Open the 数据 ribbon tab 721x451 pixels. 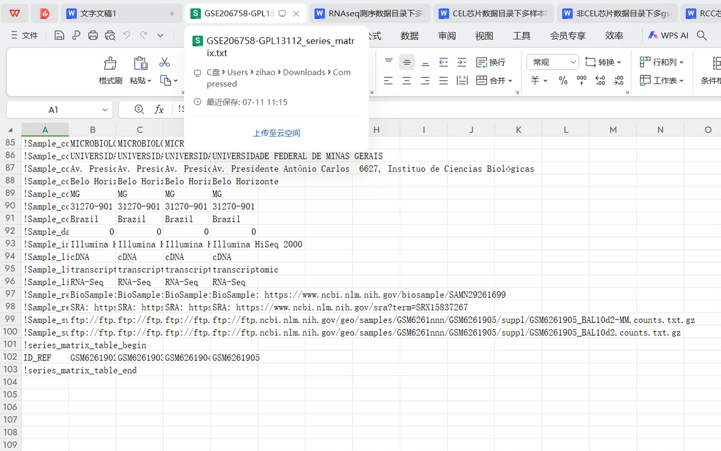[x=409, y=36]
